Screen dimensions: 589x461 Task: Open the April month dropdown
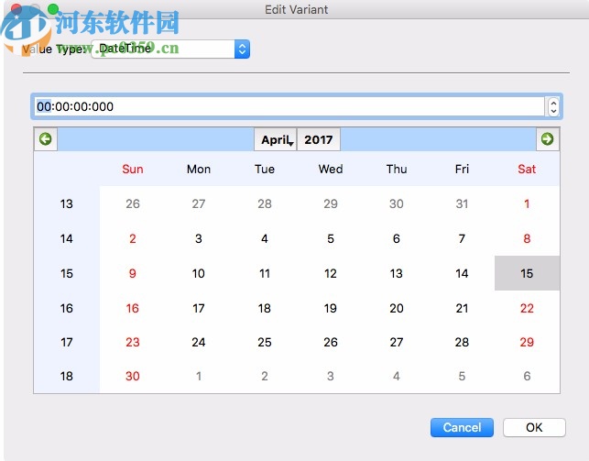(276, 139)
